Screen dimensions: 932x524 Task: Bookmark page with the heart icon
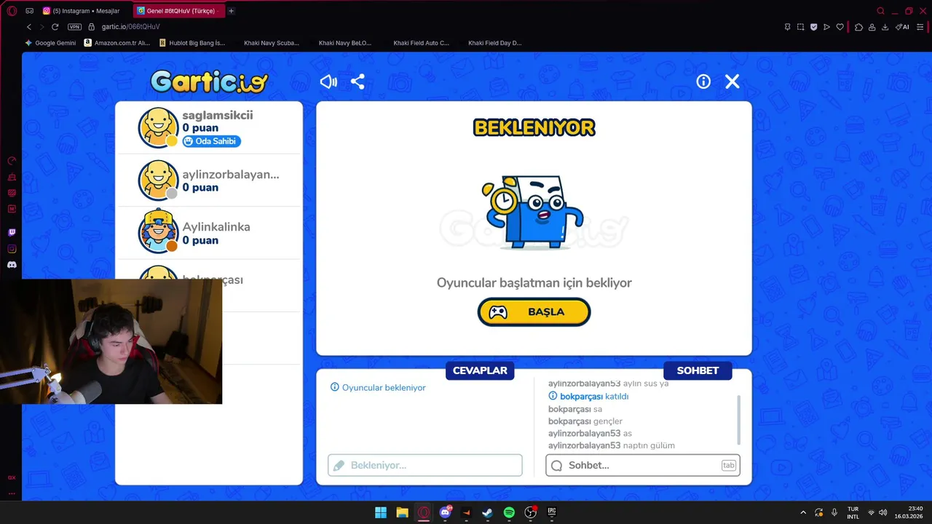point(840,27)
